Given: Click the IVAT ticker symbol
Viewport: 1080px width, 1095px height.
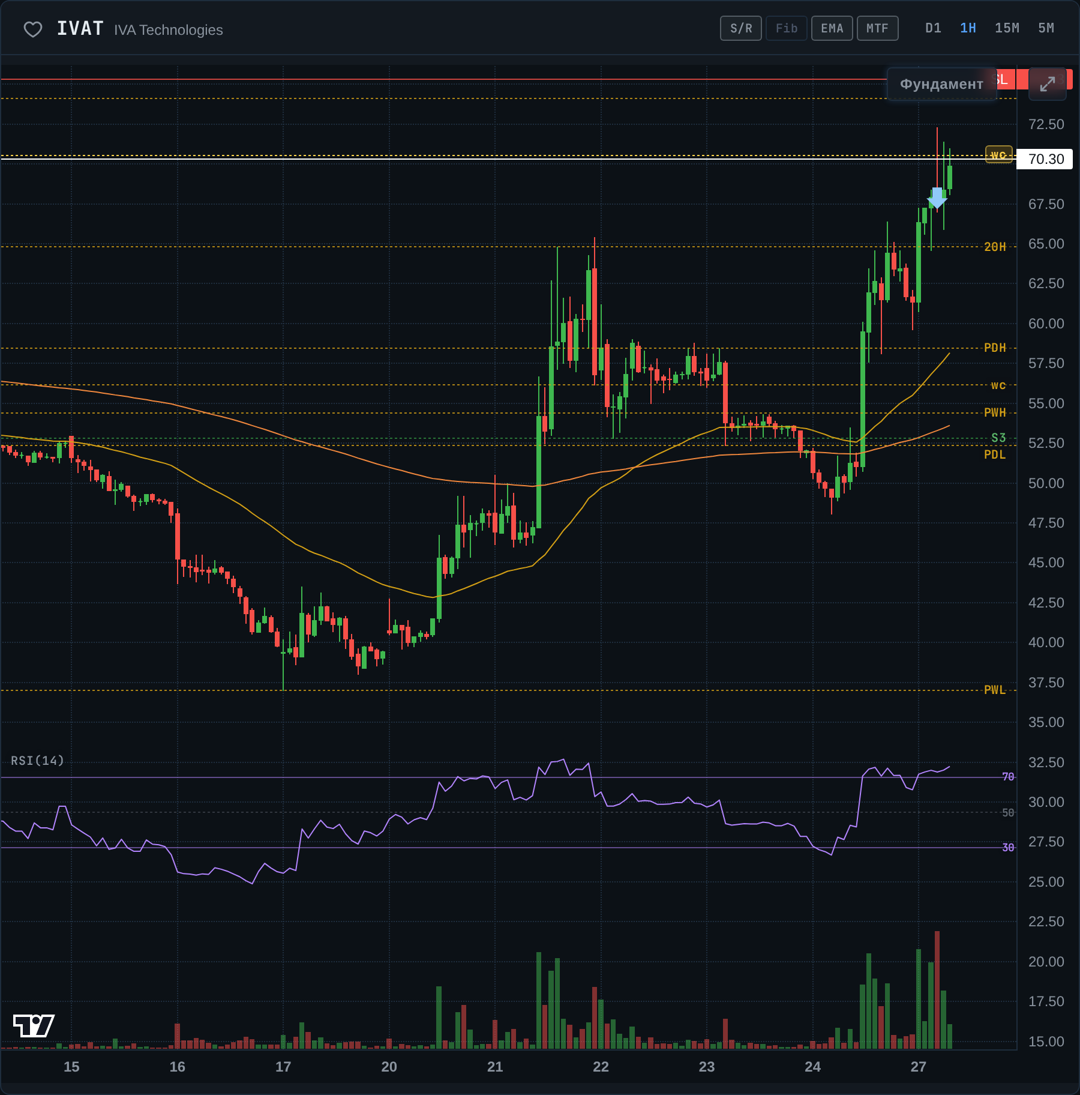Looking at the screenshot, I should click(x=80, y=29).
